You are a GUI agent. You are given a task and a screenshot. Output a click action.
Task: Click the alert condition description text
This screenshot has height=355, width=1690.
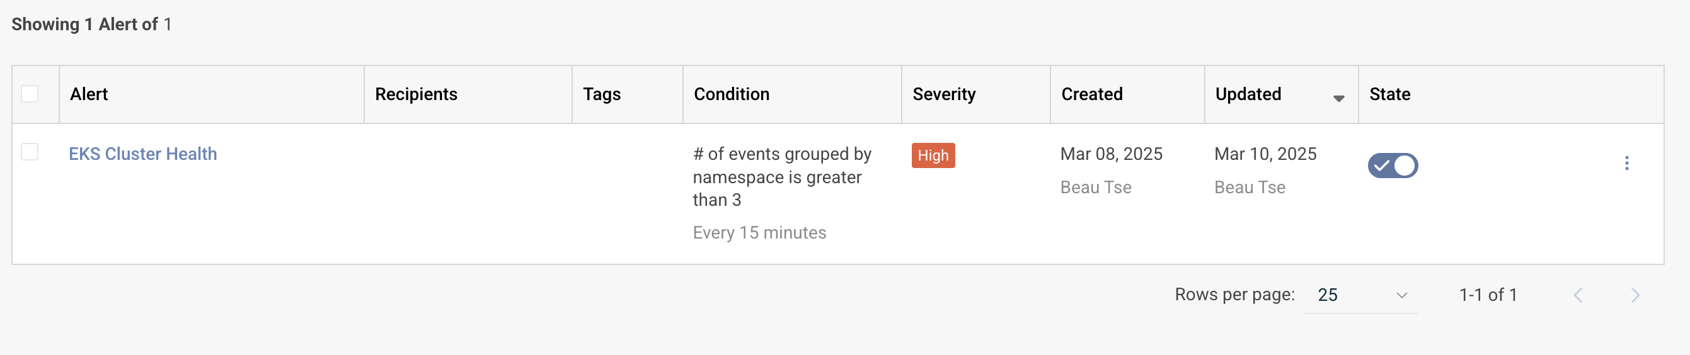coord(781,177)
